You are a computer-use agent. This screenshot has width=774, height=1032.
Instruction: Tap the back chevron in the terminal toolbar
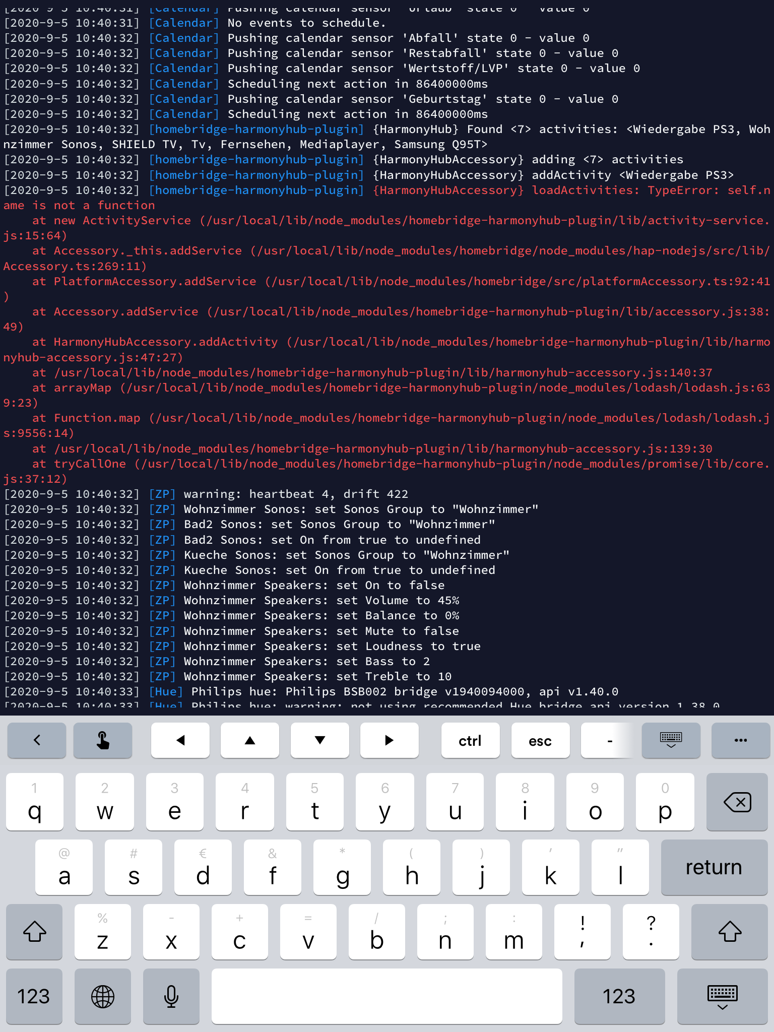click(36, 740)
